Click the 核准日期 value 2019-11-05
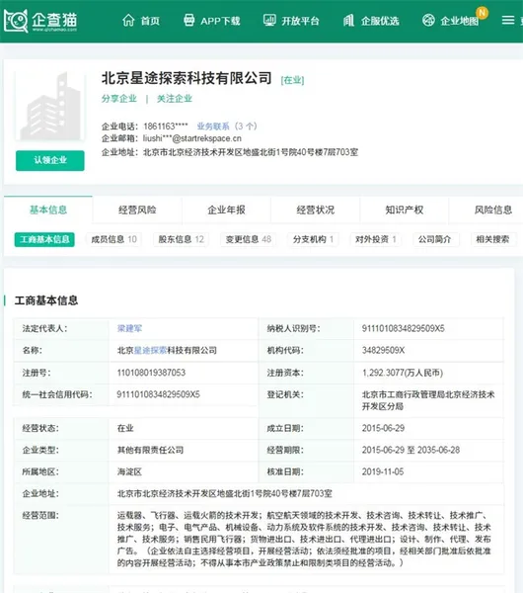Image resolution: width=523 pixels, height=593 pixels. click(383, 472)
